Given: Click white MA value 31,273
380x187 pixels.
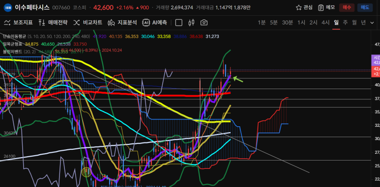Looking at the screenshot, I should pos(212,36).
